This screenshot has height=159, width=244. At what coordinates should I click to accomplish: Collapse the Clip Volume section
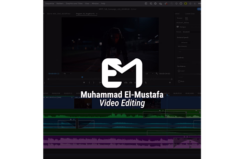coord(181,66)
